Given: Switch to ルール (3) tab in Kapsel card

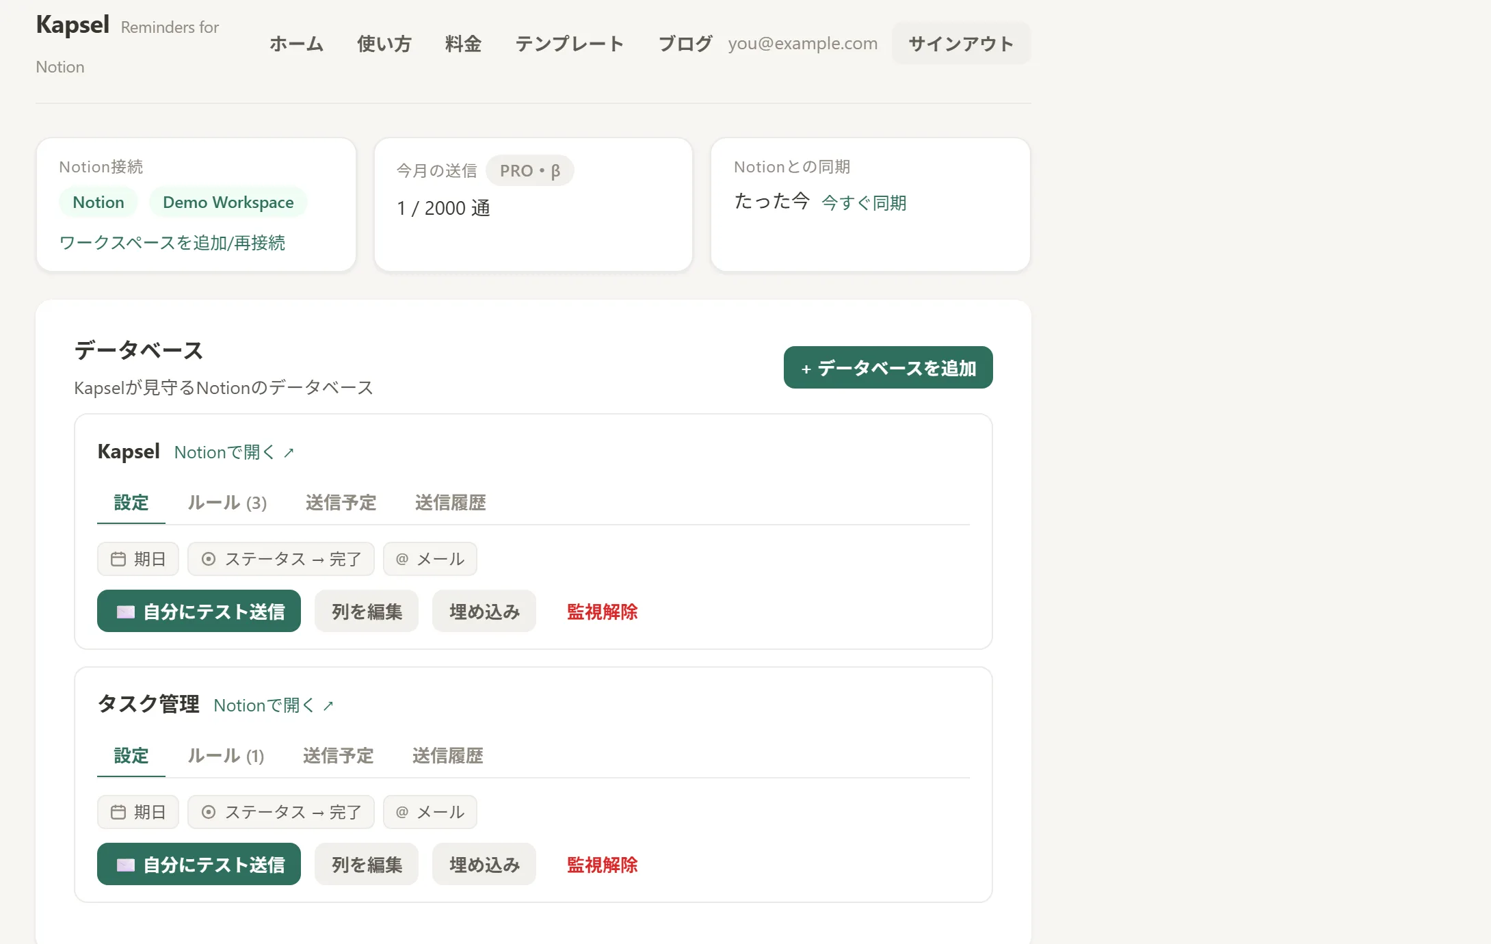Looking at the screenshot, I should coord(227,503).
